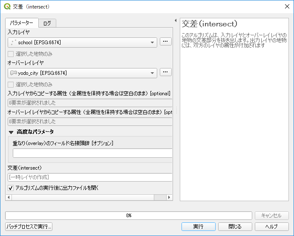This screenshot has height=236, width=294.
Task: Click the splitter handle between panels
Action: click(x=176, y=111)
